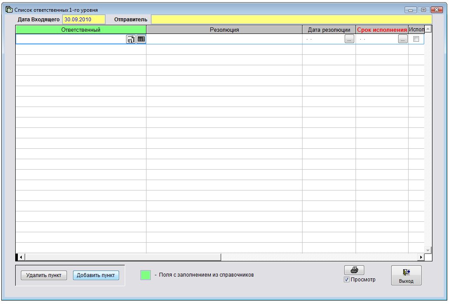This screenshot has height=304, width=449.
Task: Select the Дата резолюции column header
Action: point(329,30)
